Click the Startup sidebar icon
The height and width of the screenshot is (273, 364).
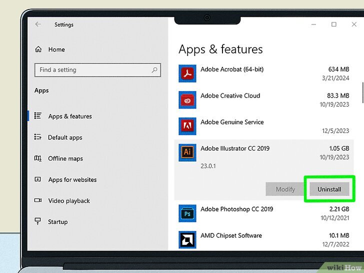click(37, 221)
